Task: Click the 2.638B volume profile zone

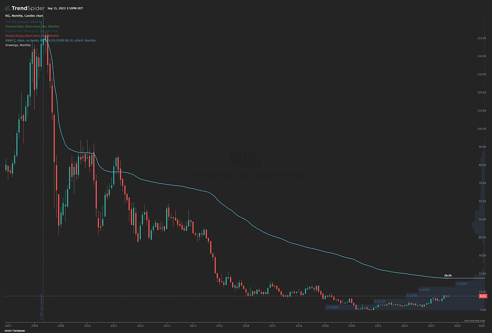Action: (461, 284)
